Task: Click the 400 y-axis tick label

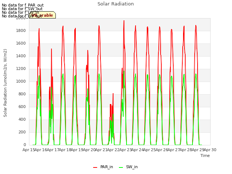Action: pyautogui.click(x=22, y=119)
